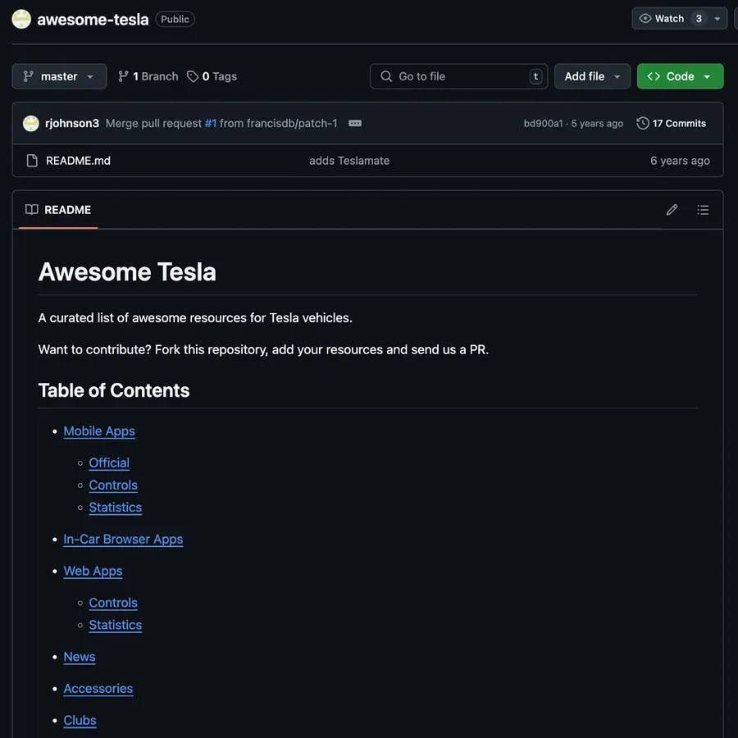Image resolution: width=738 pixels, height=738 pixels.
Task: Click the eye icon on Watch button
Action: pyautogui.click(x=645, y=18)
